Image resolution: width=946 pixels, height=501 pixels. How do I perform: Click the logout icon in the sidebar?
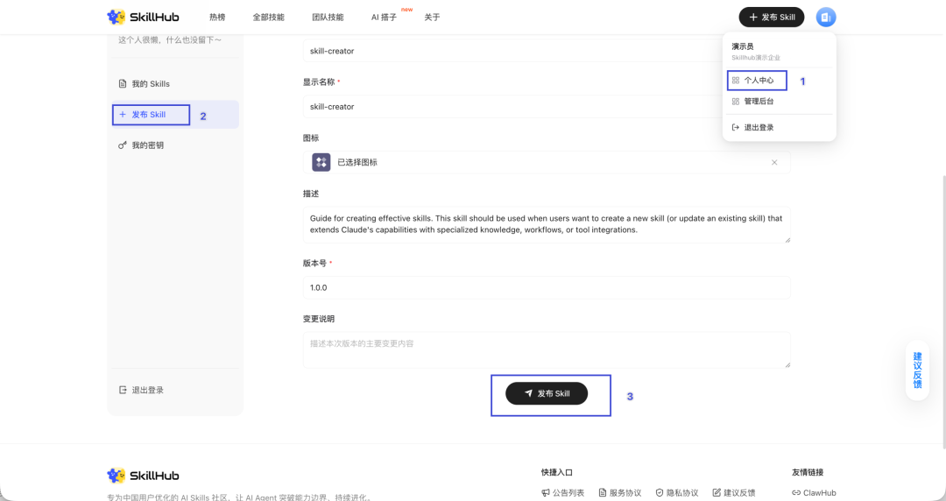[x=123, y=390]
